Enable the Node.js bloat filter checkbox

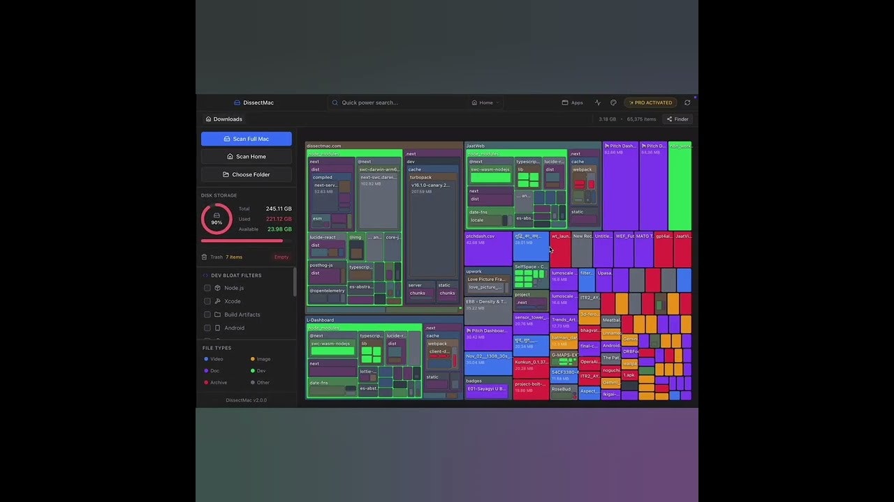pyautogui.click(x=207, y=288)
